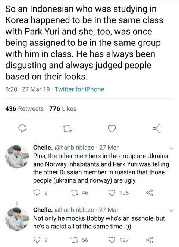This screenshot has width=179, height=247.
Task: Tap the reply icon under main tweet
Action: (22, 129)
